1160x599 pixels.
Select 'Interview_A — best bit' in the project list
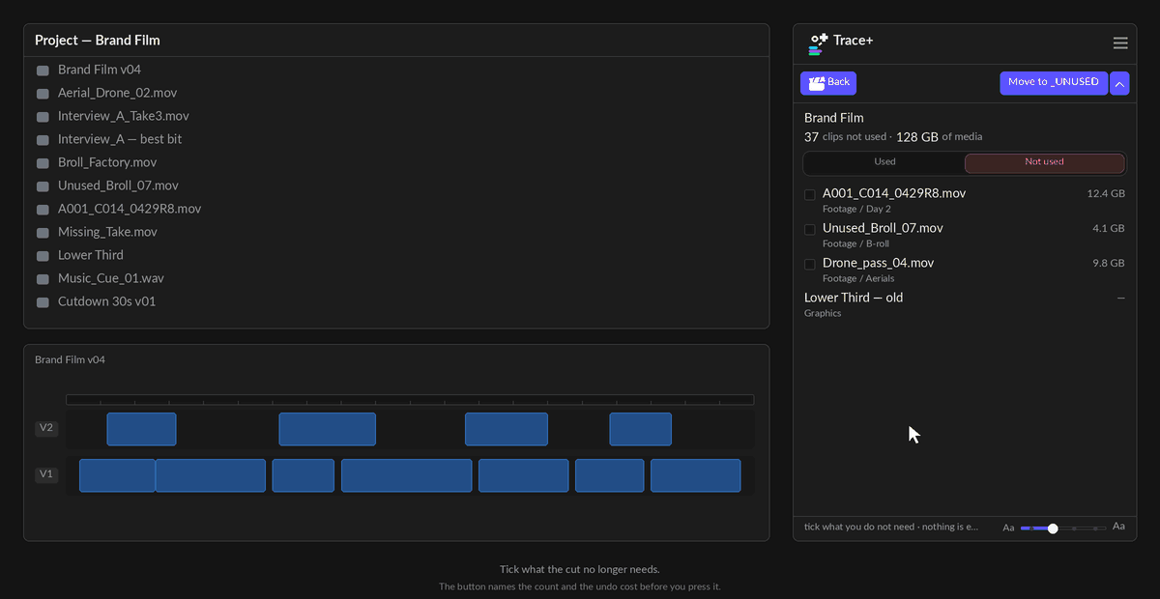pos(120,139)
